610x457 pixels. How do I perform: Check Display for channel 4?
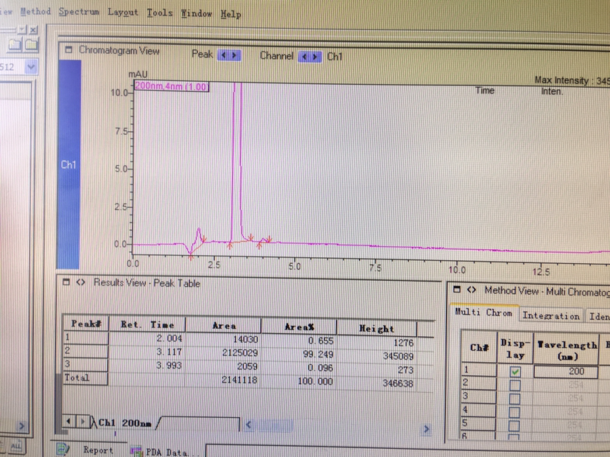[514, 412]
